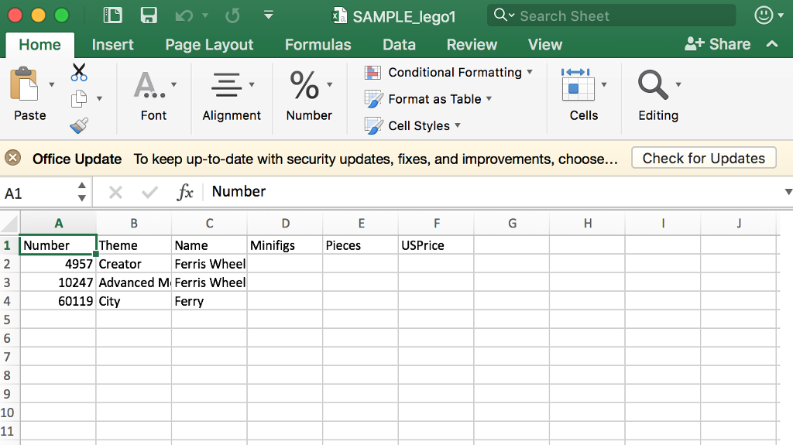Open the search options arrow beside the magnifier
Viewport: 793px width, 445px height.
coord(512,15)
